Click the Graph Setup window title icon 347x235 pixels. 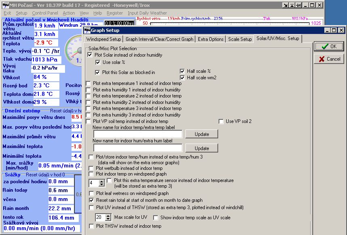click(87, 30)
